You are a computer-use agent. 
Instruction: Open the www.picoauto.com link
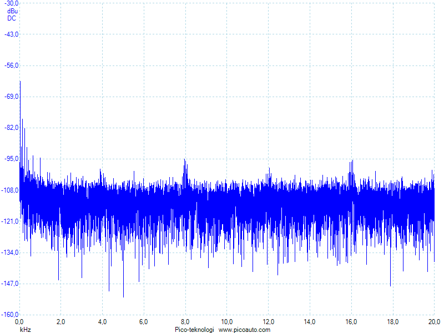click(244, 330)
